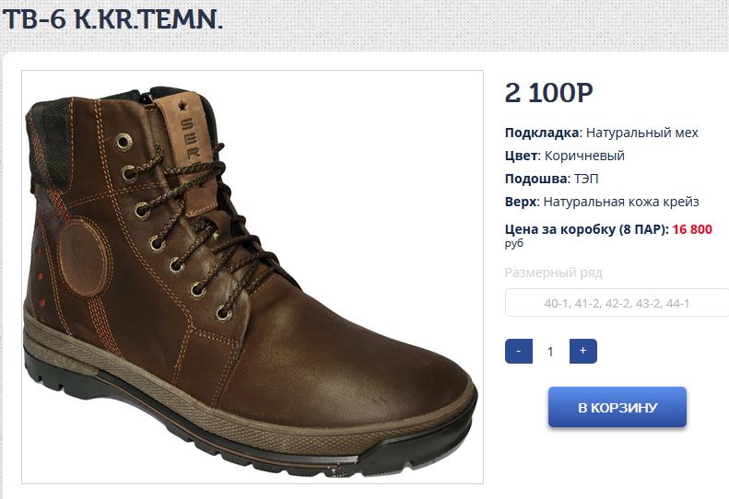729x499 pixels.
Task: Click the руб currency text
Action: 514,244
